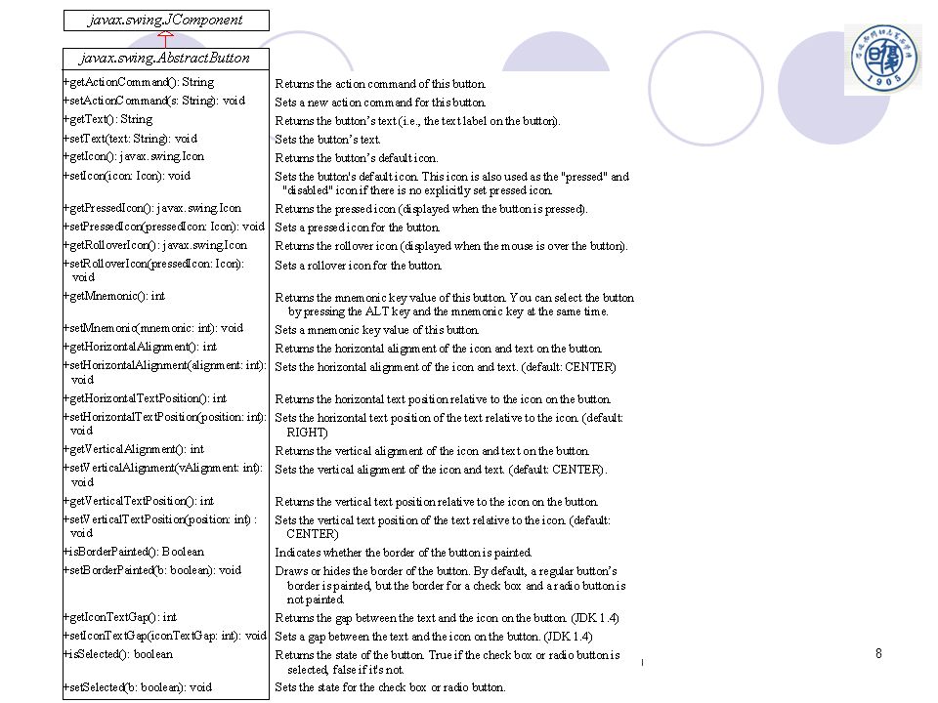Click description 'Sets a rollover icon for the button'
Screen dimensions: 938x703
pos(359,266)
